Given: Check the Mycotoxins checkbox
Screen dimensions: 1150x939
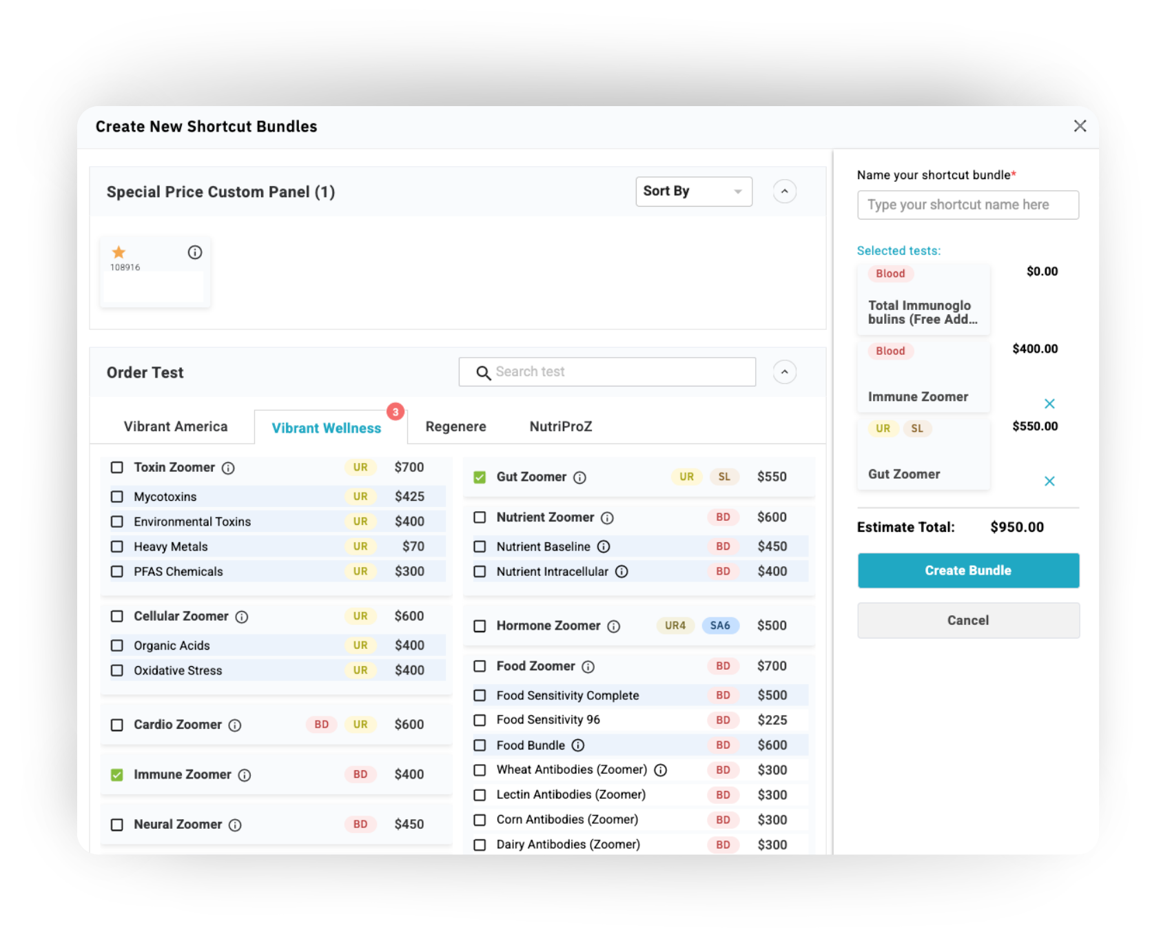Looking at the screenshot, I should 117,497.
